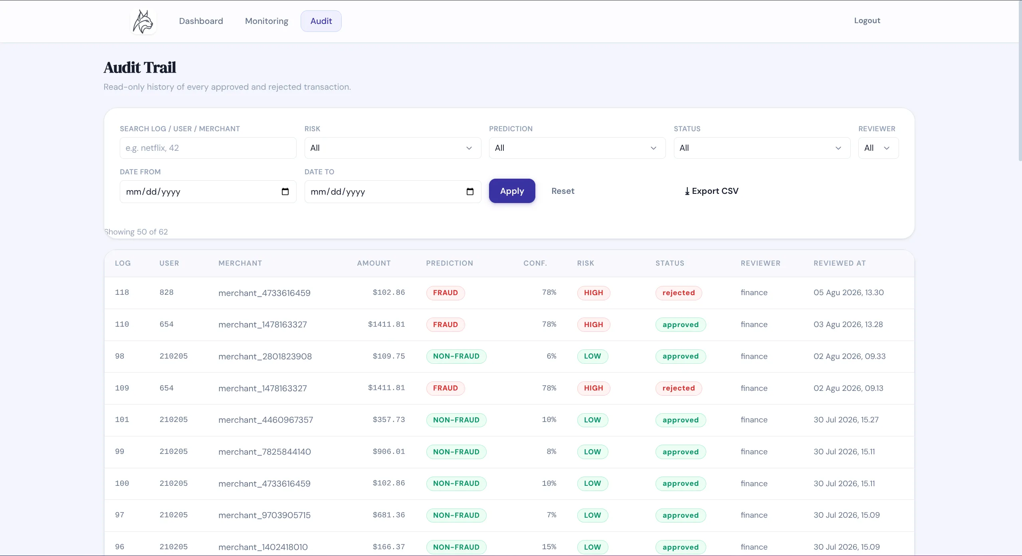The width and height of the screenshot is (1022, 556).
Task: Click the Date To input field
Action: coord(392,191)
